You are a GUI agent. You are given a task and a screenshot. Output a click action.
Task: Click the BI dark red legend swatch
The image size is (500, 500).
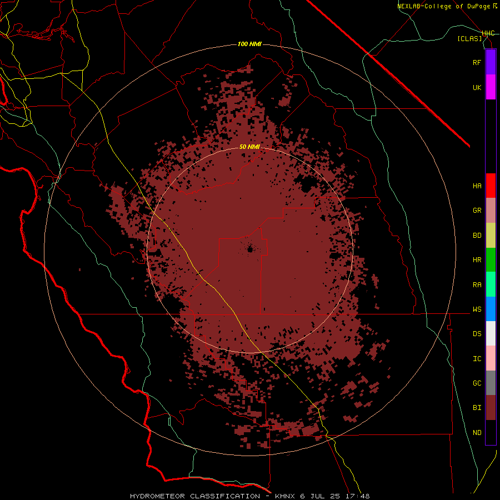coord(491,408)
